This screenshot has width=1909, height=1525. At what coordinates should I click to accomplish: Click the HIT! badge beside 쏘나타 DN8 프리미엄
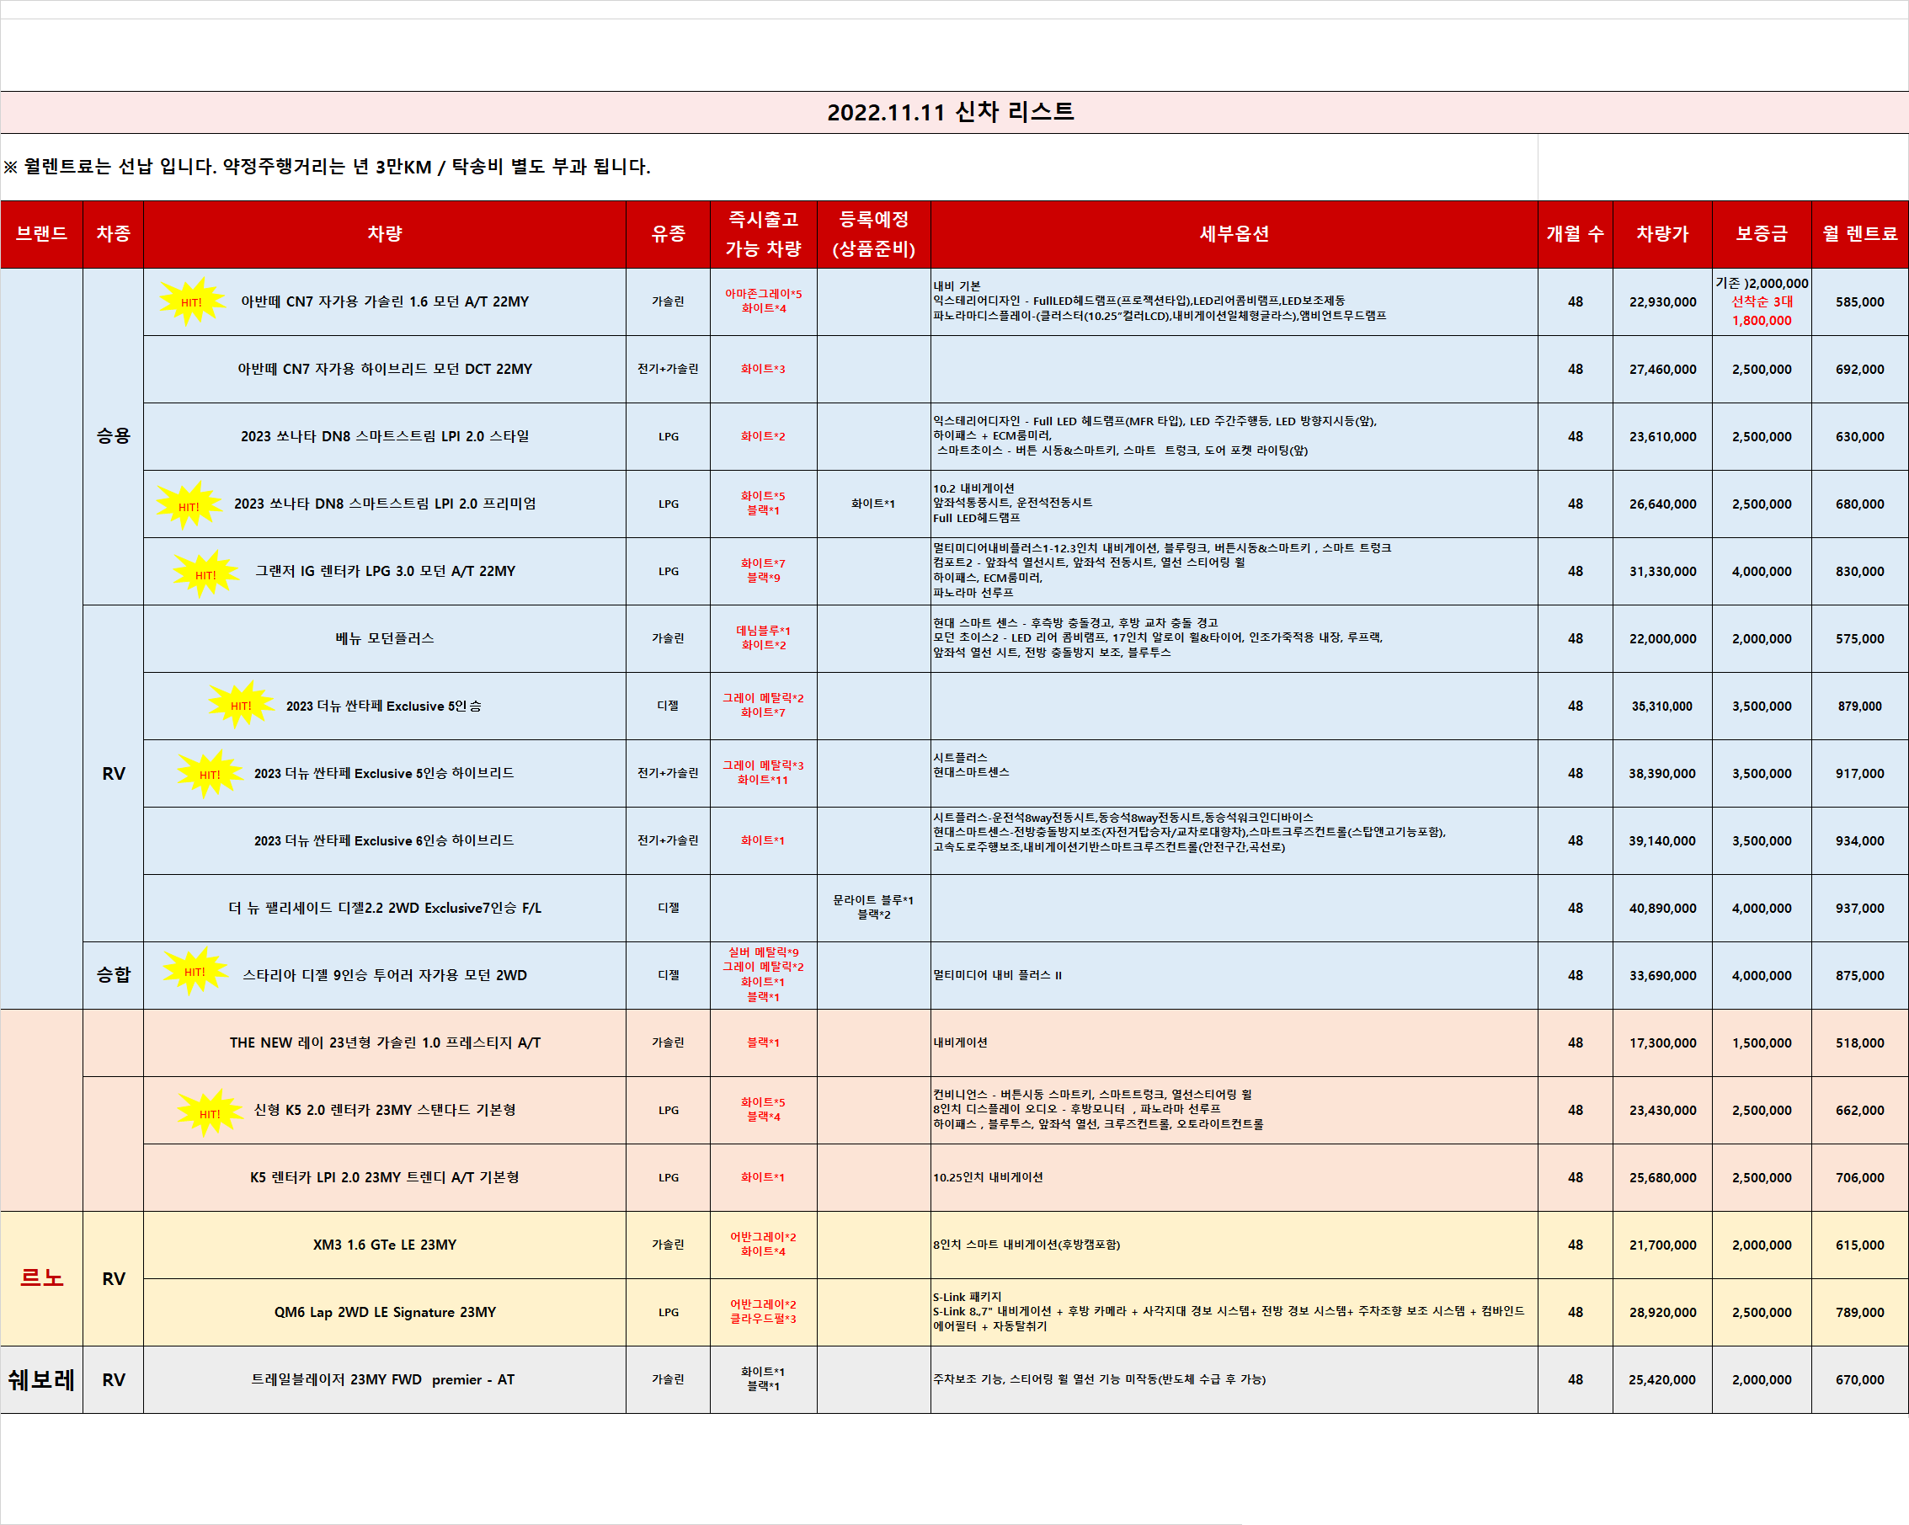coord(189,507)
